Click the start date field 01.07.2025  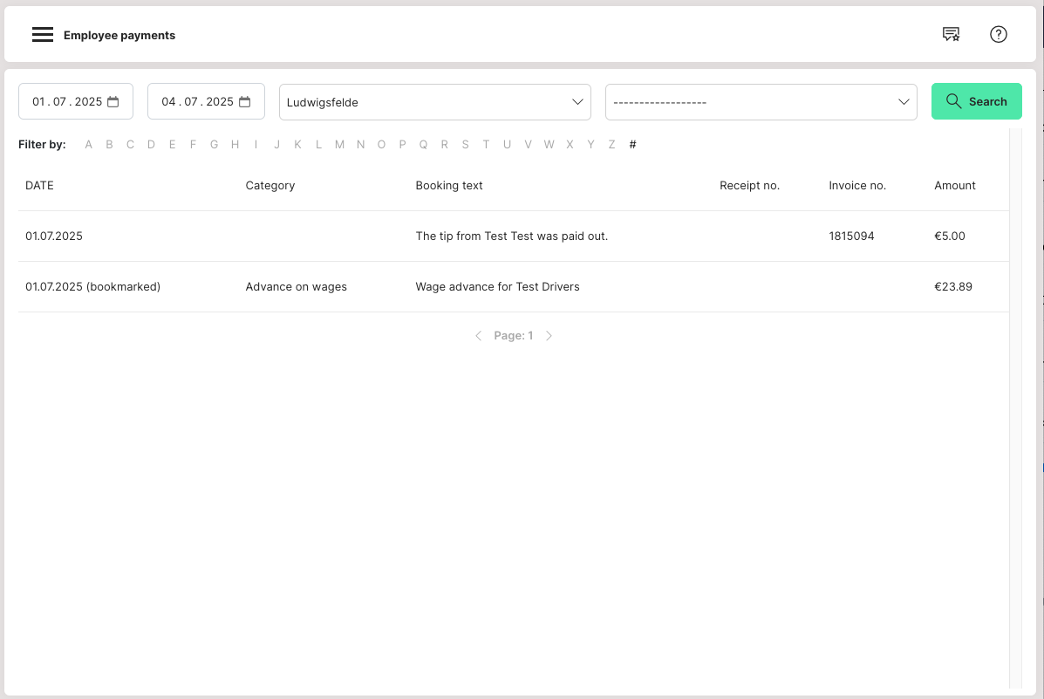pos(76,101)
